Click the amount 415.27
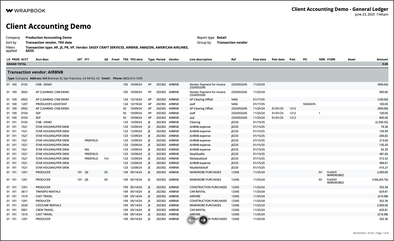Viewport: 394px width, 241px height. click(383, 168)
